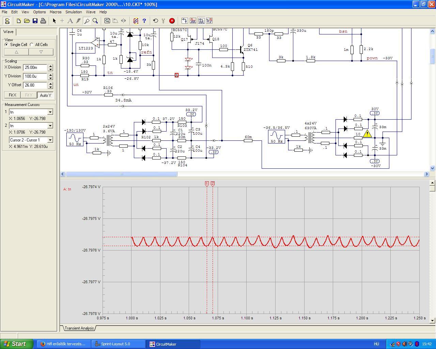Click Sprint-Layout 5.0 in the taskbar

tap(115, 344)
